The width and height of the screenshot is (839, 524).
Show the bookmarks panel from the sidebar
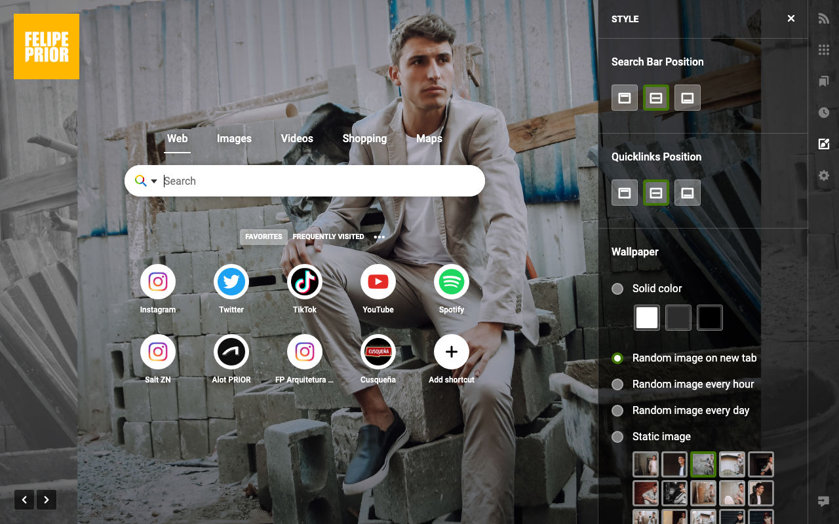824,81
